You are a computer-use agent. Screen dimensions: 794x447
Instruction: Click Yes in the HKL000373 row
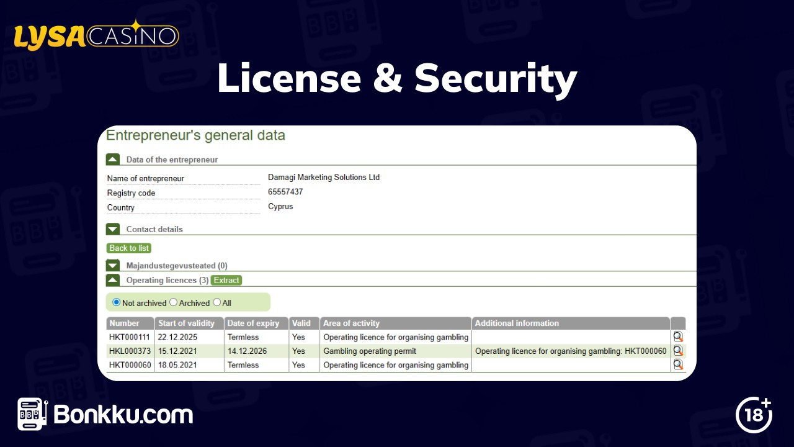(298, 351)
